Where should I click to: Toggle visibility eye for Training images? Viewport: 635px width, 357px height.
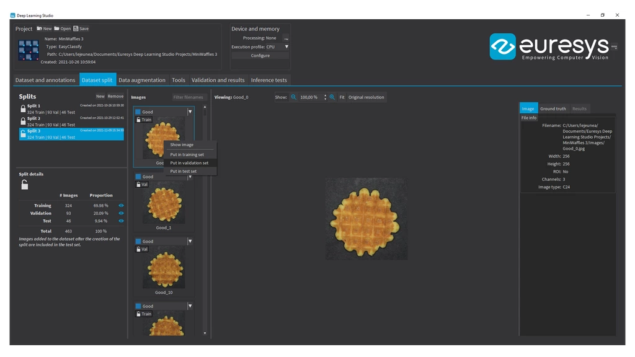pos(121,206)
